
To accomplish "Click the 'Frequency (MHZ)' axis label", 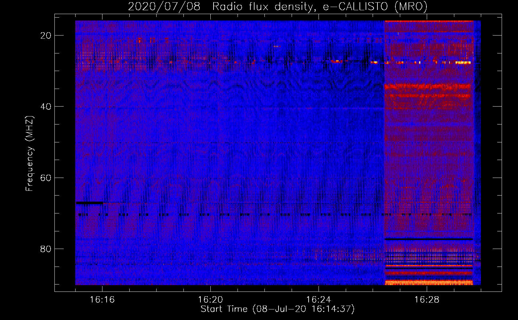I will (29, 153).
